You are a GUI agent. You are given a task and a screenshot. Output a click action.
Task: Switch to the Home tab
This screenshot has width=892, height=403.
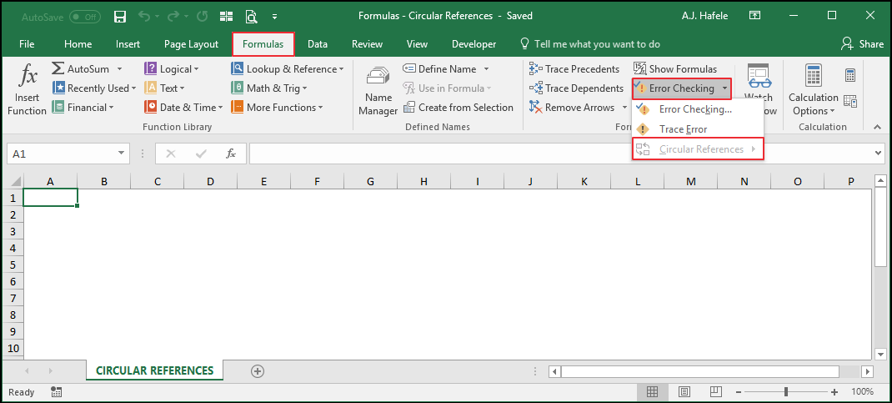[x=78, y=44]
